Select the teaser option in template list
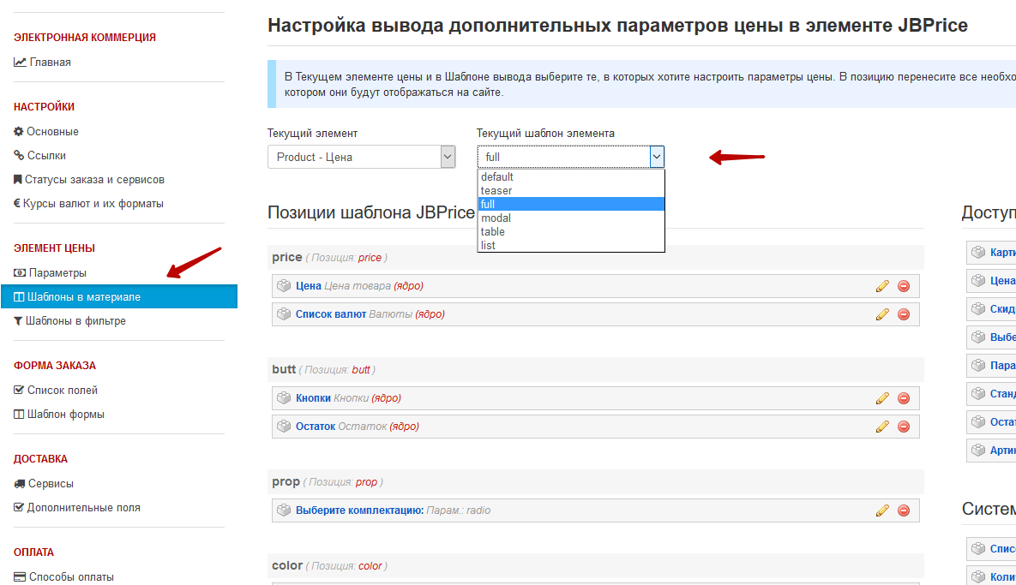 [x=496, y=191]
